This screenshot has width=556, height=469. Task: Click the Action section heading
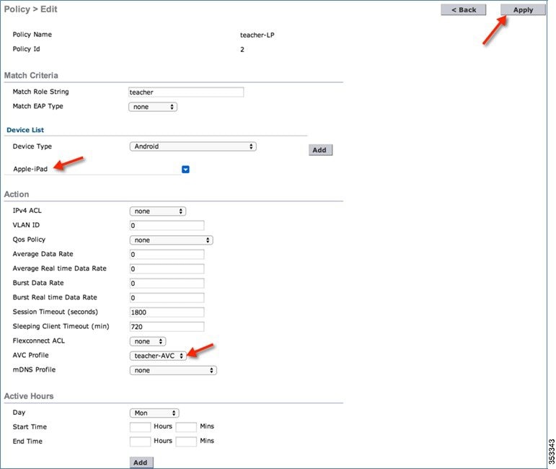17,194
